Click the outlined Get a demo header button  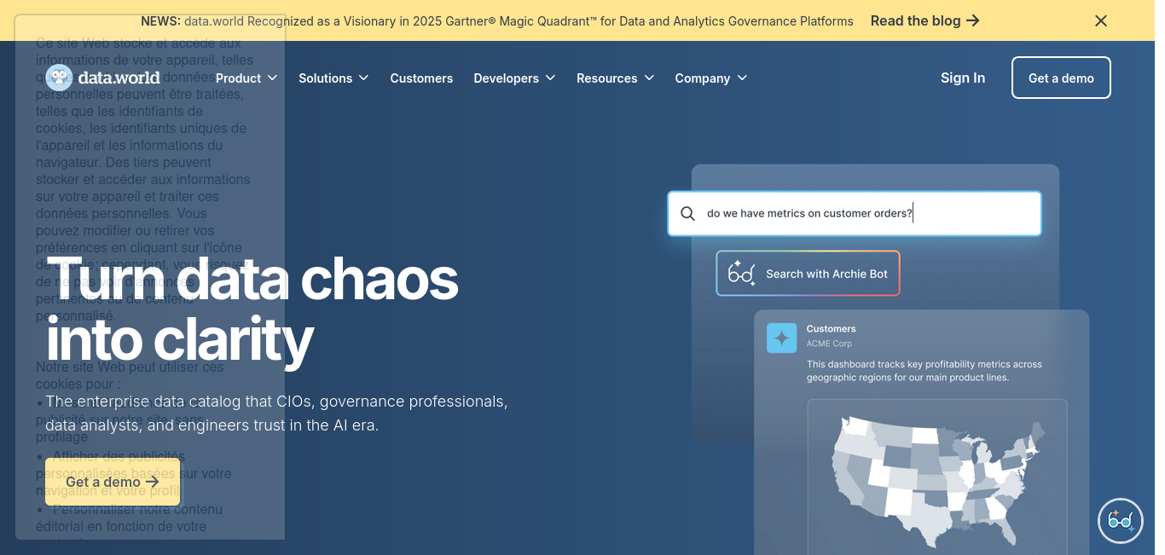click(1061, 78)
